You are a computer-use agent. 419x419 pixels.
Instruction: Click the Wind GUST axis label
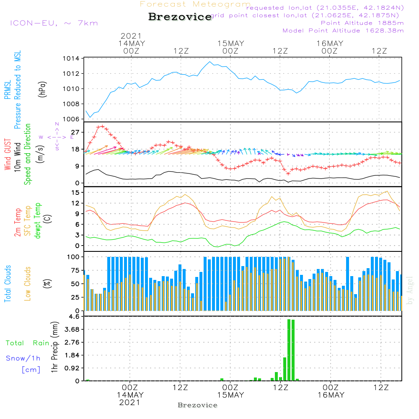[x=8, y=154]
